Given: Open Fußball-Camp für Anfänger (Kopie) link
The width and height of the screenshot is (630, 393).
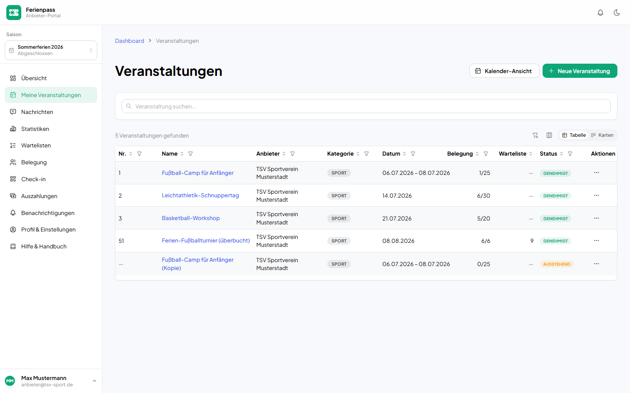Looking at the screenshot, I should coord(198,264).
